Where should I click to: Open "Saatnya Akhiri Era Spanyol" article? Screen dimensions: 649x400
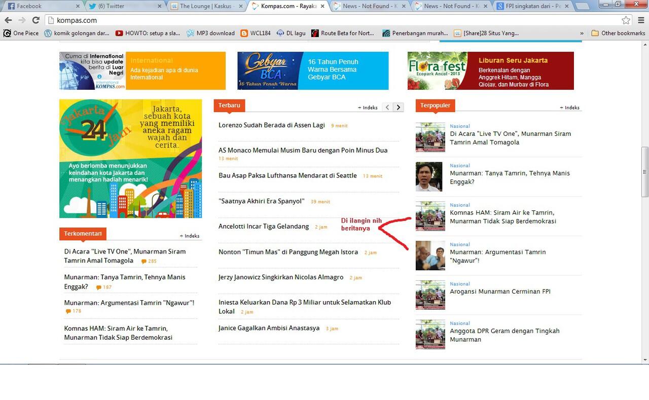click(262, 201)
